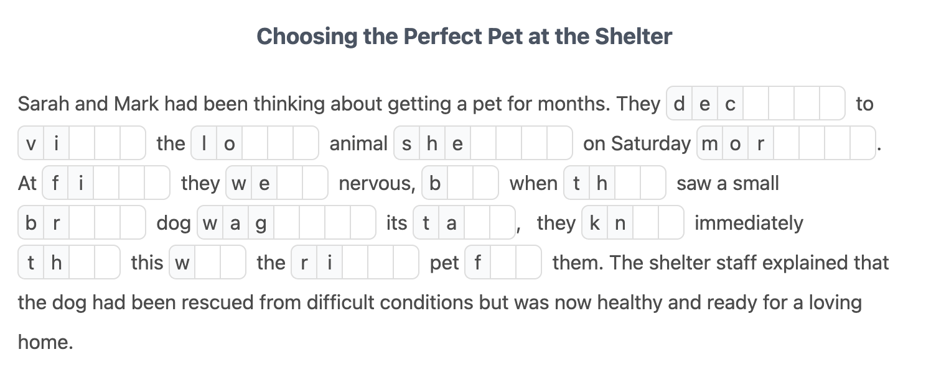Click first blank in "br" word before "dog"
This screenshot has height=380, width=926.
pyautogui.click(x=82, y=223)
